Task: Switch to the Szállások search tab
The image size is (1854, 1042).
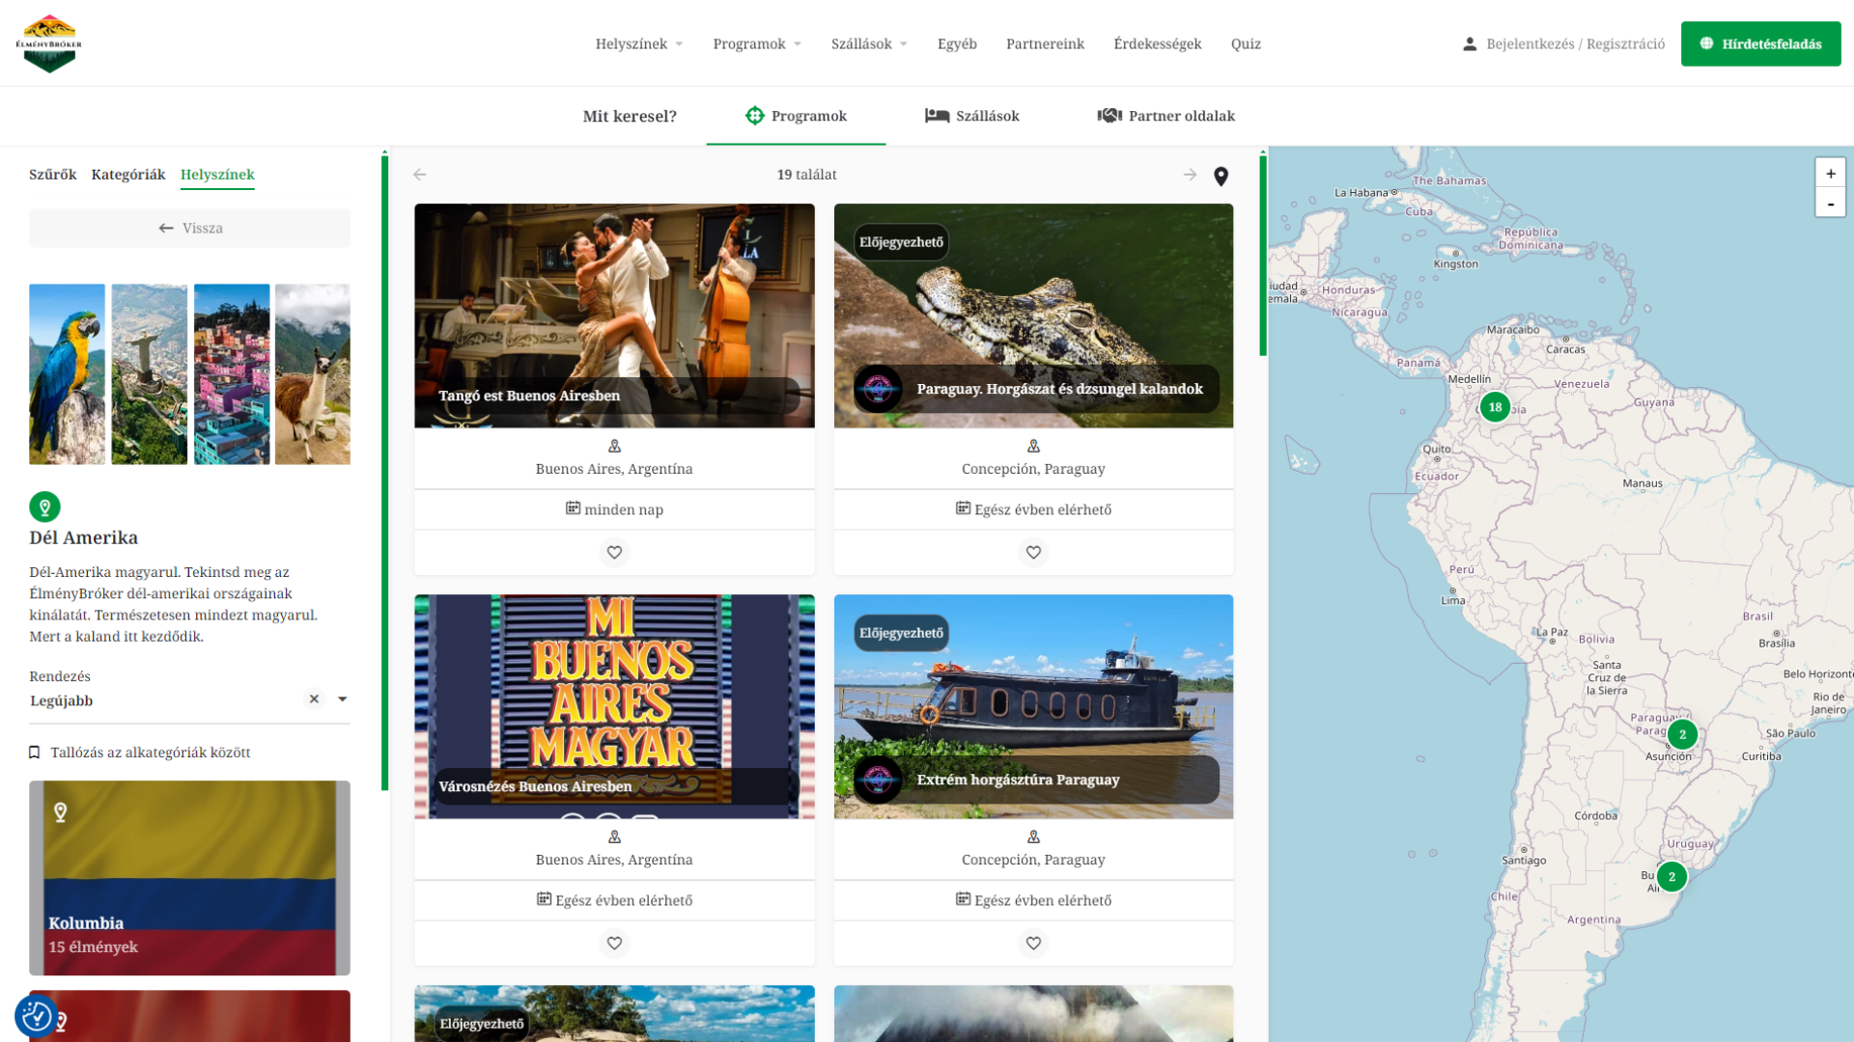Action: [x=972, y=116]
